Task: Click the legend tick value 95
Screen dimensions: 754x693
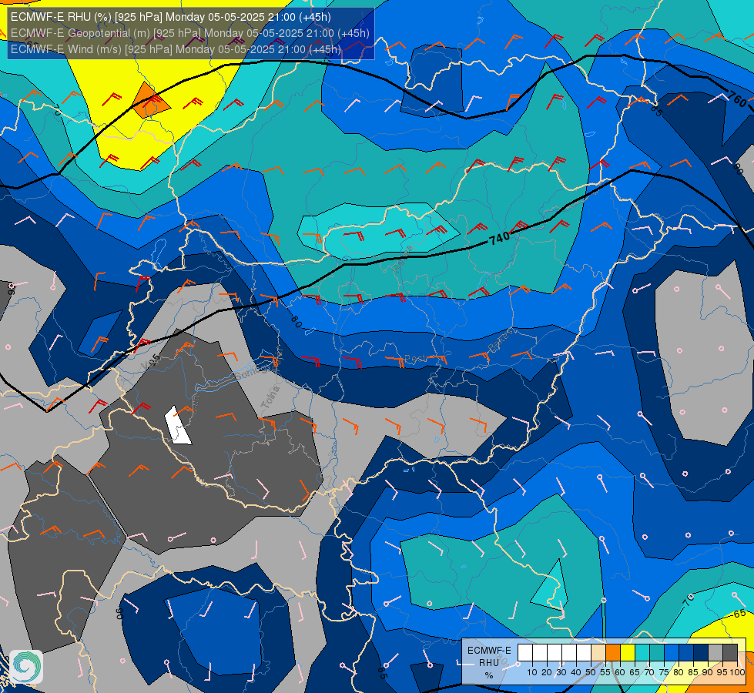Action: pos(722,672)
